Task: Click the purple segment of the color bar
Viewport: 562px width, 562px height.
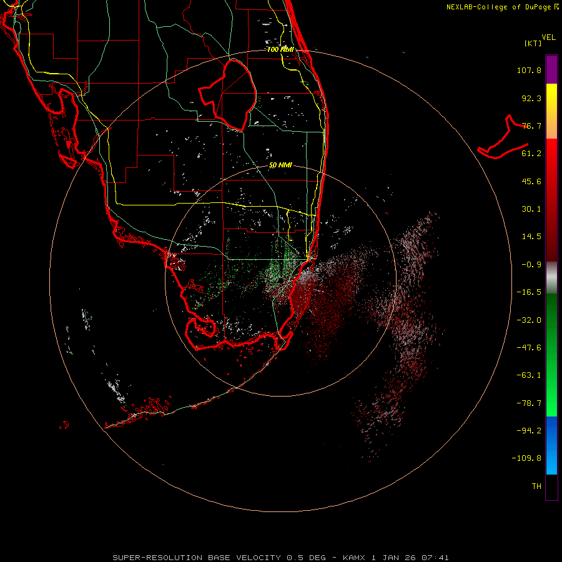Action: 551,69
